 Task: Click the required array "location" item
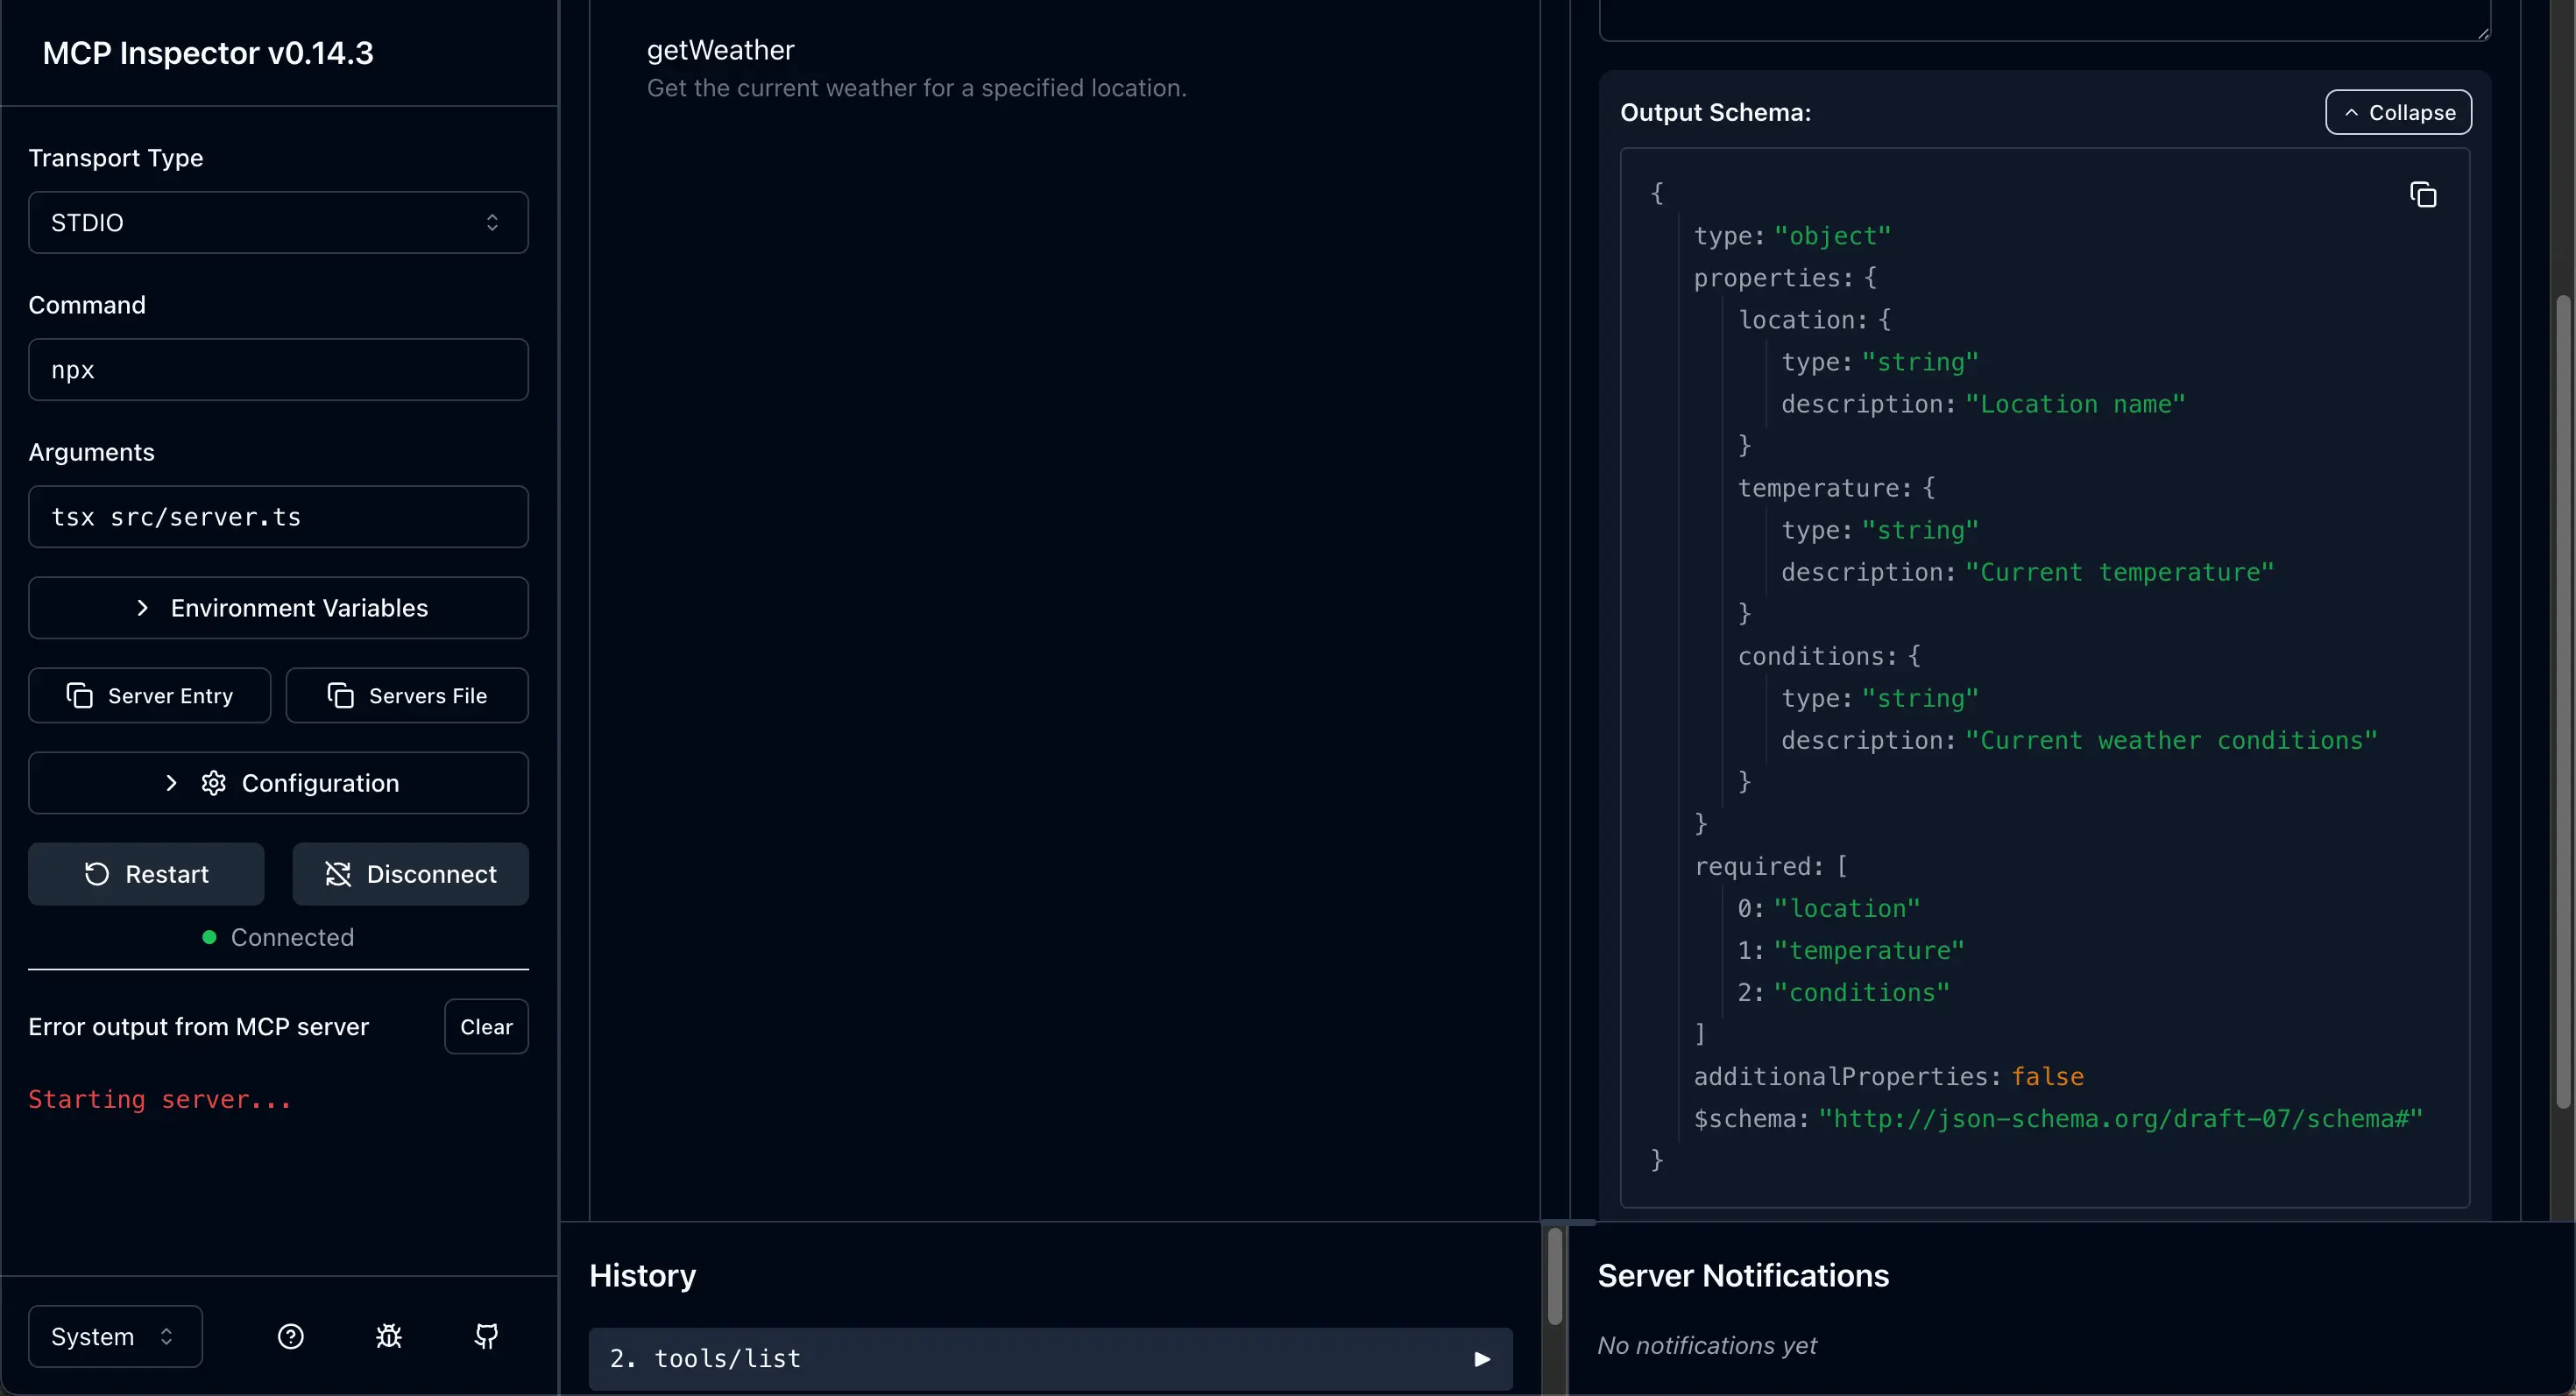pyautogui.click(x=1846, y=907)
